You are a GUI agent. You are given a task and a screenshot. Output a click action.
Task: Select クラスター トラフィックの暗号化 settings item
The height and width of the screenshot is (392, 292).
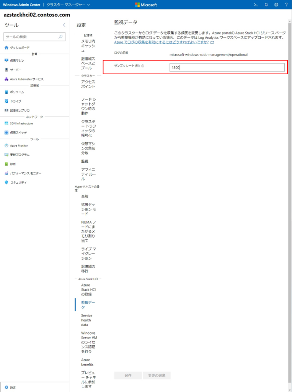[x=88, y=128]
